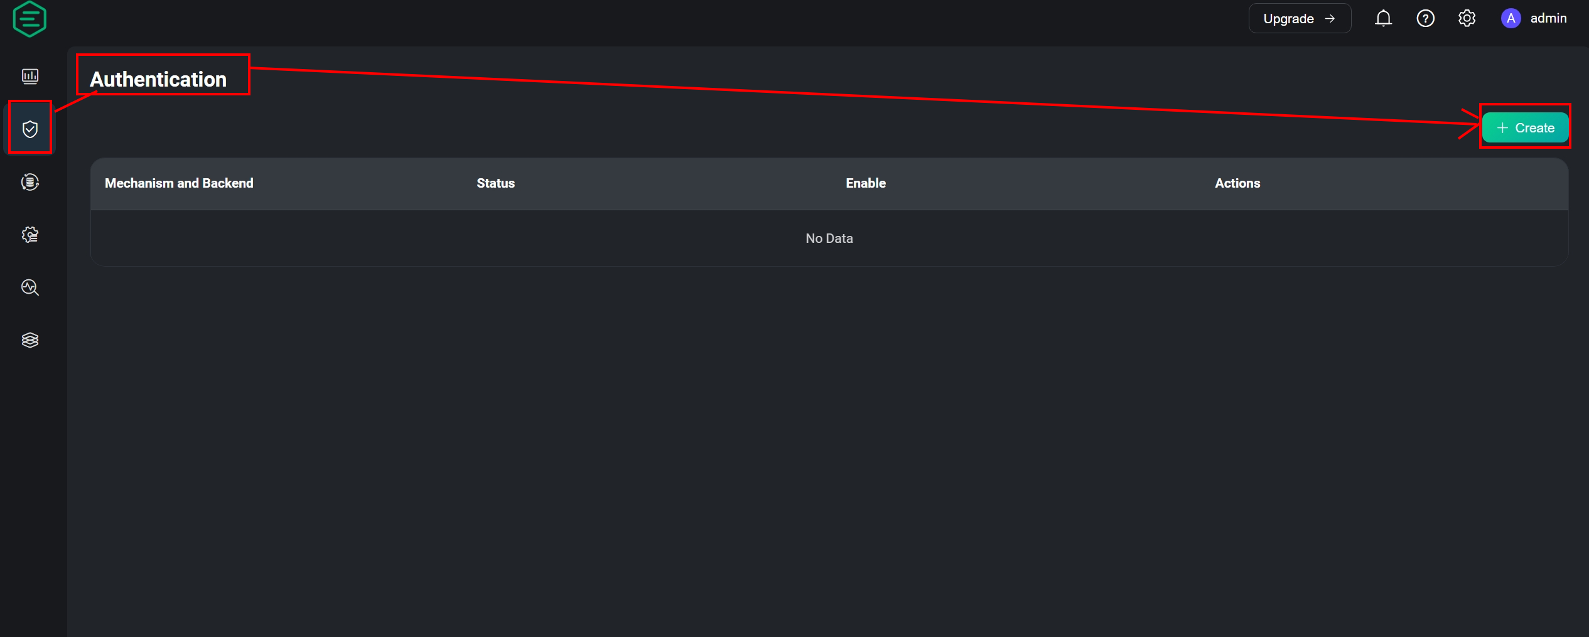Click the No Data table row
1589x637 pixels.
829,238
